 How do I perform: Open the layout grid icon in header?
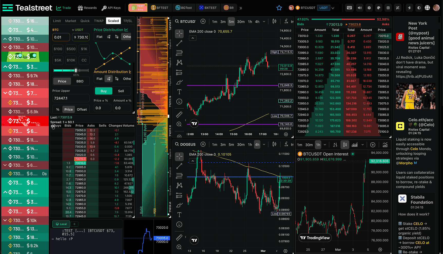click(388, 8)
